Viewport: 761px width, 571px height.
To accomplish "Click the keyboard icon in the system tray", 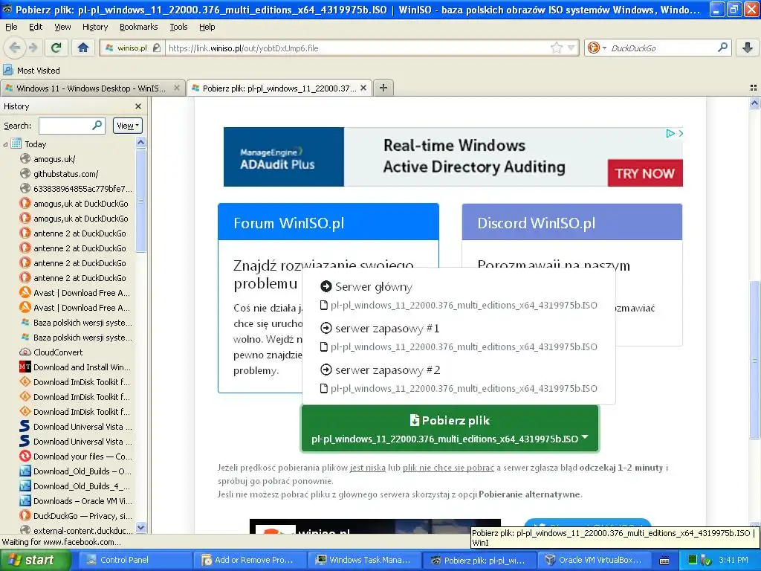I will click(664, 561).
